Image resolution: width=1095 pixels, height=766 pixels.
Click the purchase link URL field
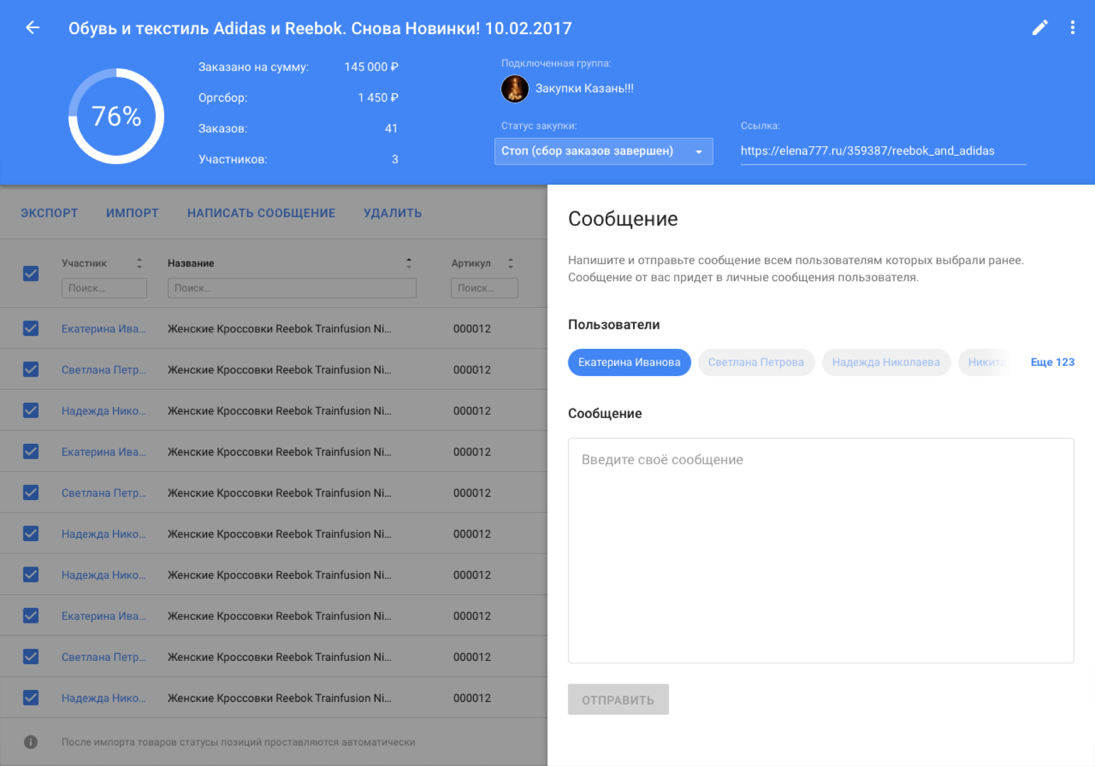[x=883, y=151]
